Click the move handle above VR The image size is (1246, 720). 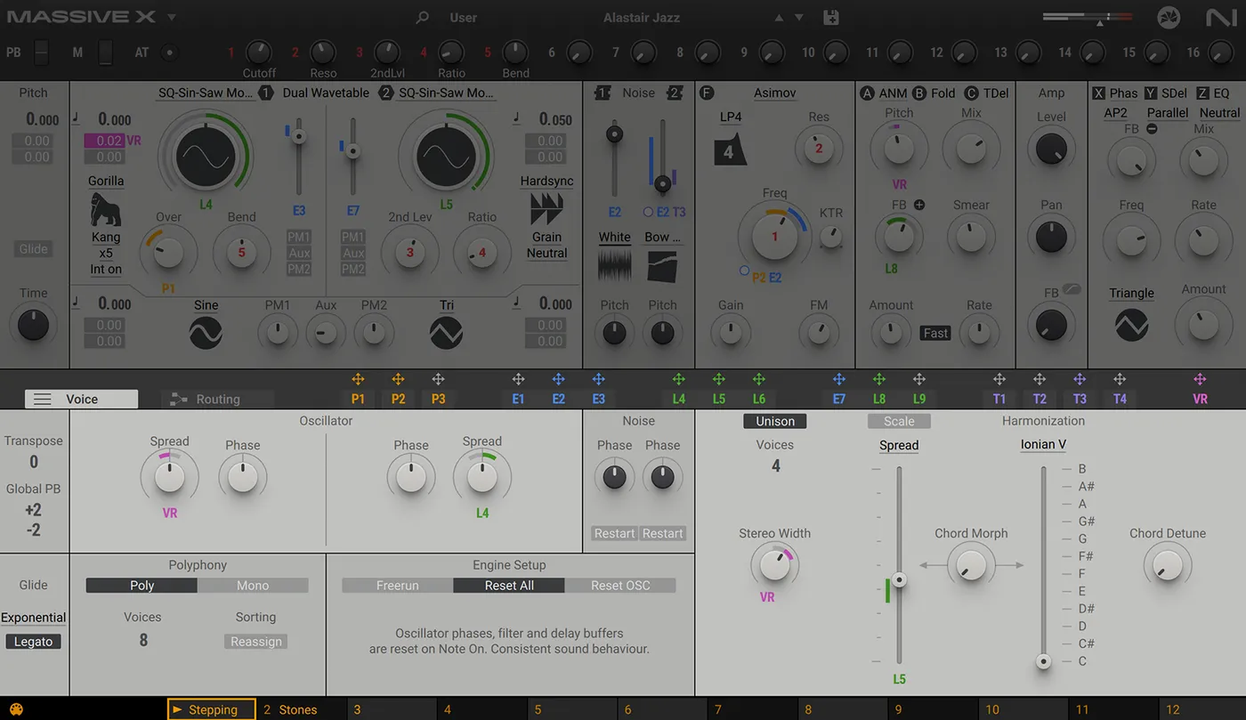click(x=1200, y=380)
